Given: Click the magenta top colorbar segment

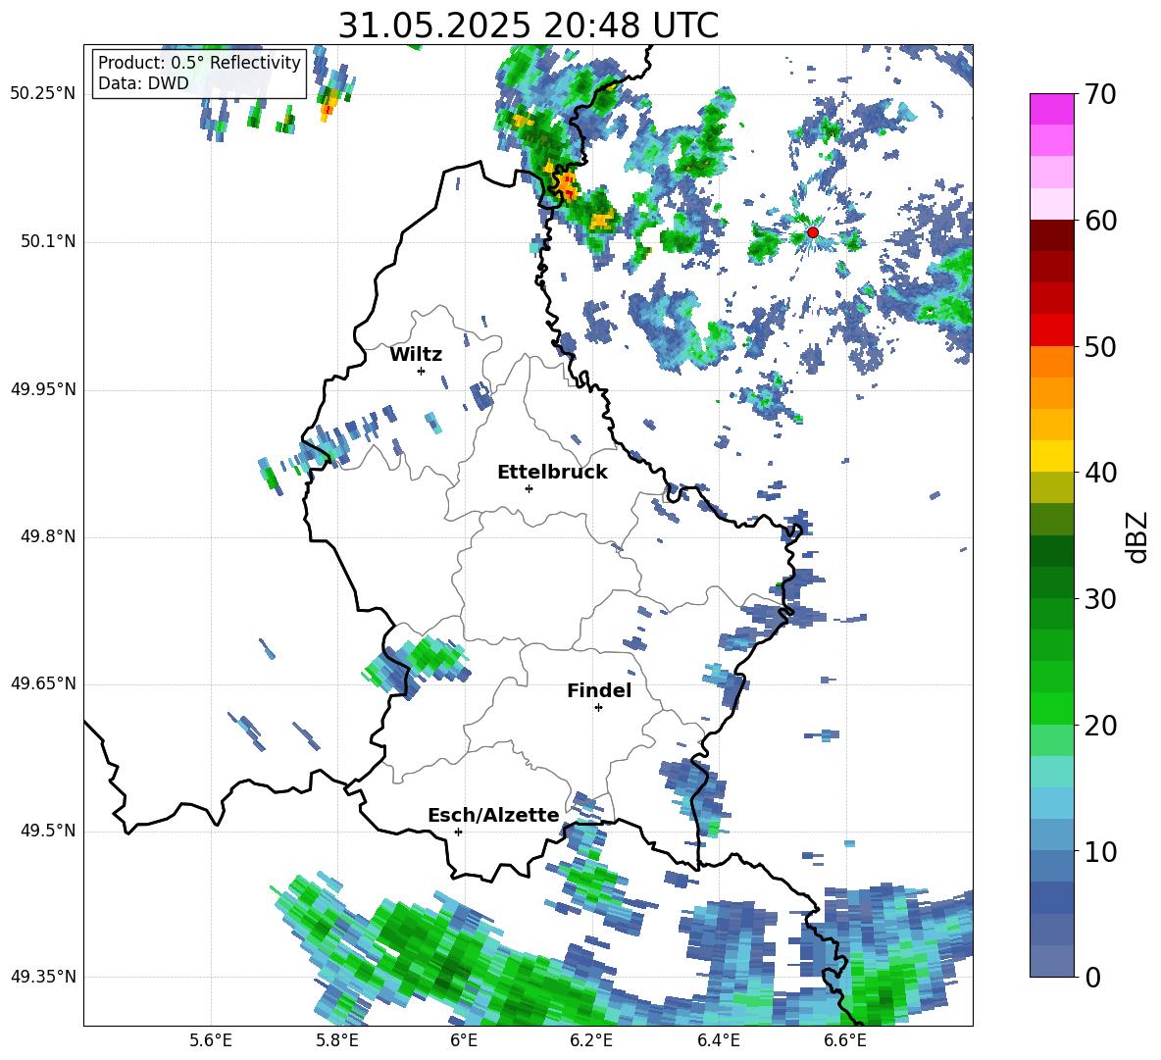Looking at the screenshot, I should [1051, 109].
